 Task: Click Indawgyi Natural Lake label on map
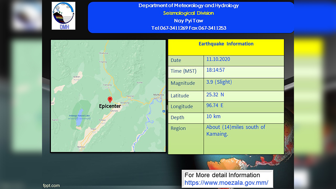79,116
